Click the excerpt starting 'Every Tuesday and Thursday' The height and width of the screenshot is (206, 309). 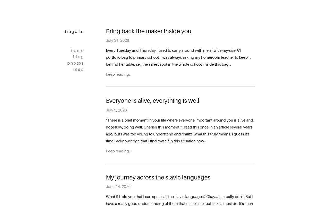(178, 57)
